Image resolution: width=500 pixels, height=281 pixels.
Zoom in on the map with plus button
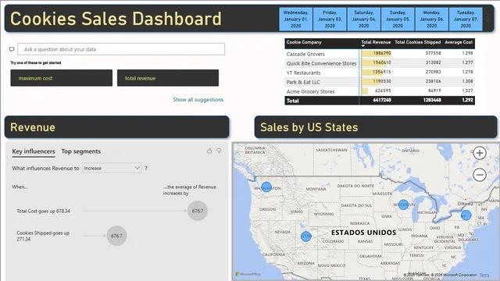point(479,153)
